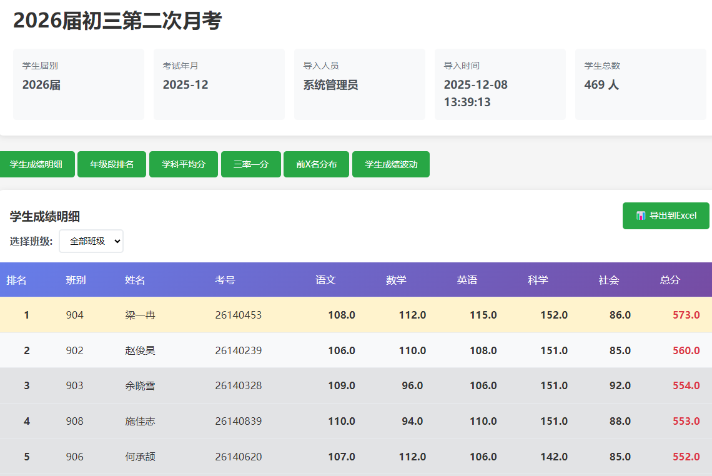Click the 科学 column header
This screenshot has width=712, height=476.
(538, 280)
